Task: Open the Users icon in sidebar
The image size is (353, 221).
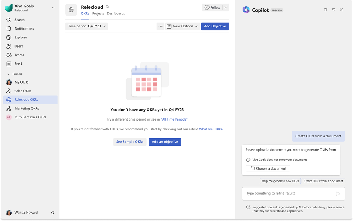Action: tap(9, 46)
